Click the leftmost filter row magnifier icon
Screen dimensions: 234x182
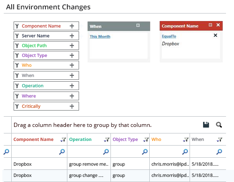(x=7, y=152)
